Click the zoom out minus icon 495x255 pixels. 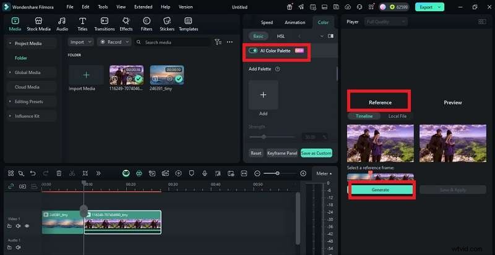pyautogui.click(x=257, y=173)
